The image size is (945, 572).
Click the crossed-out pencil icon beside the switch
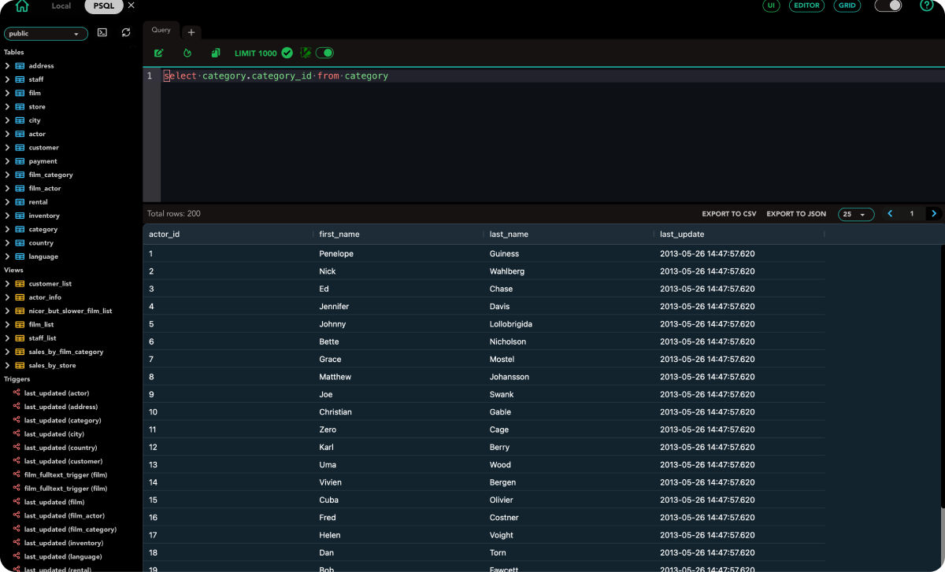(306, 53)
